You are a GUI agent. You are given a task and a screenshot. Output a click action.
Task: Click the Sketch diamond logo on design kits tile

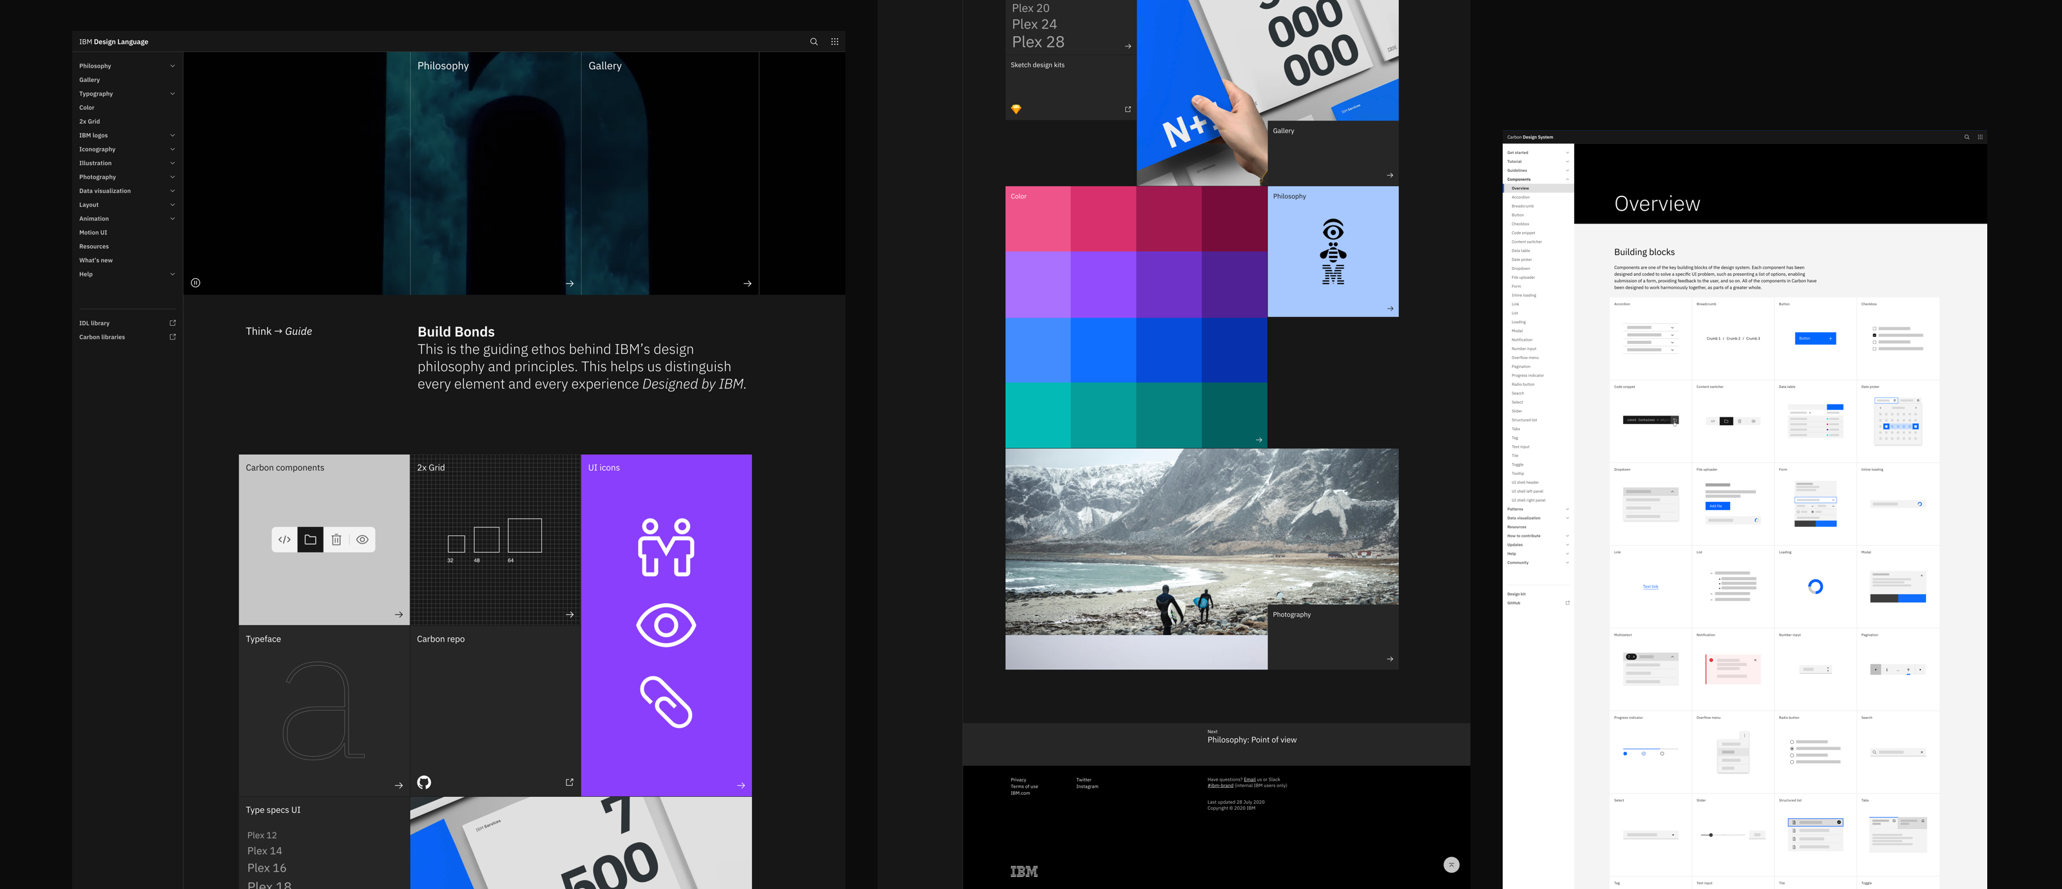(1016, 109)
